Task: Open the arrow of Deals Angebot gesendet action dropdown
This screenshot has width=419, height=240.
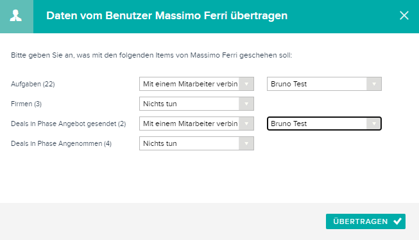Action: tap(246, 124)
